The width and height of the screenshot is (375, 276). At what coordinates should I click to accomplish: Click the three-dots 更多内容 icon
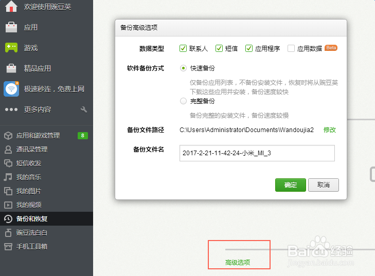[11, 109]
